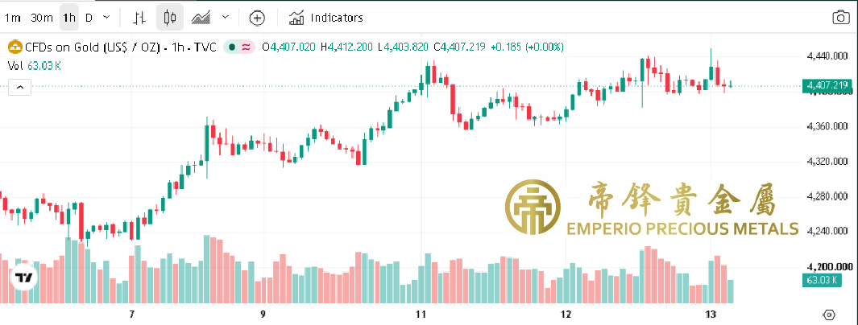
Task: Open the timeframe dropdown arrow
Action: (106, 18)
